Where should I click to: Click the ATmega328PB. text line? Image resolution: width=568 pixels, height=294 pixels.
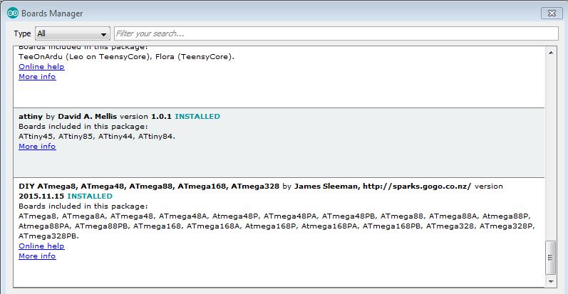[x=48, y=236]
